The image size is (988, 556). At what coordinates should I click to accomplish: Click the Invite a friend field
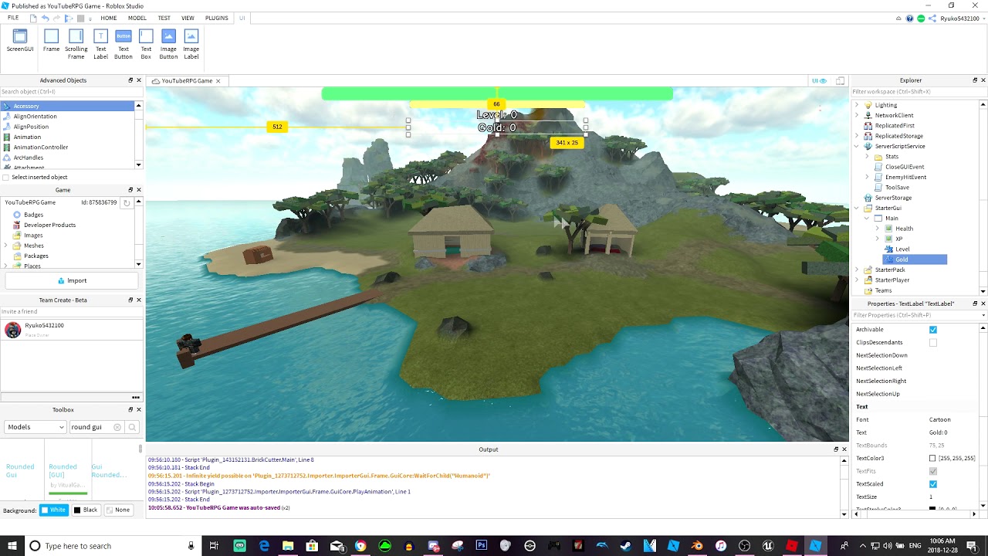(x=71, y=312)
